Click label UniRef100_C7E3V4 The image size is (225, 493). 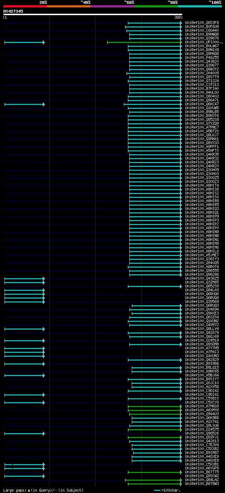point(202,445)
